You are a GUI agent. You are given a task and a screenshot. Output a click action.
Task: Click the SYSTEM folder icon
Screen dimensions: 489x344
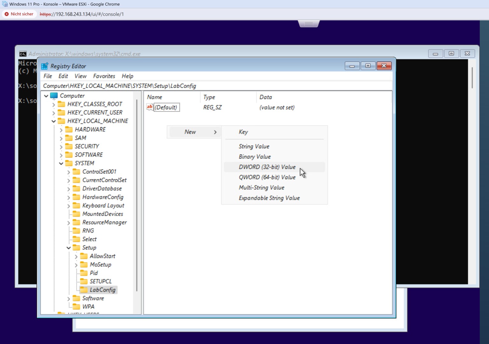(69, 163)
